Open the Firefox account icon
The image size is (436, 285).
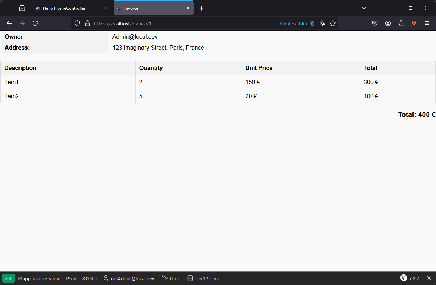(388, 23)
